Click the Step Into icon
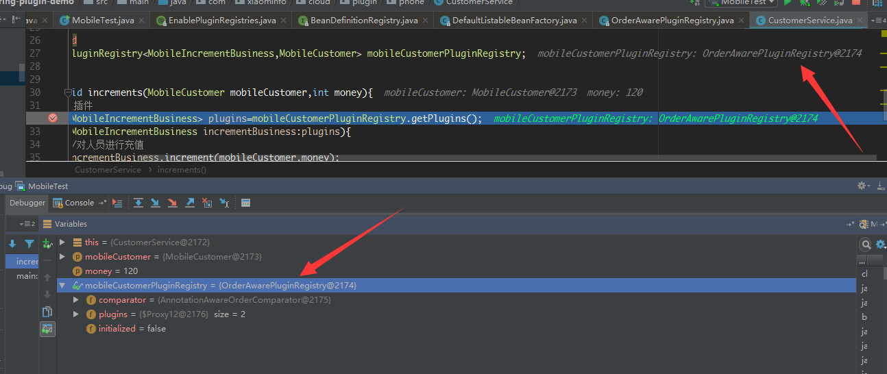Image resolution: width=887 pixels, height=374 pixels. click(156, 203)
